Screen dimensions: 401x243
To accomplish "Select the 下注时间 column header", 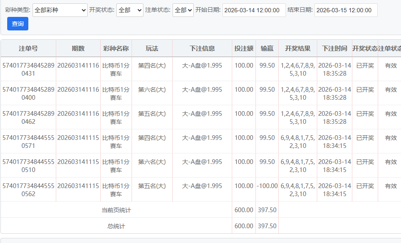I will click(334, 49).
